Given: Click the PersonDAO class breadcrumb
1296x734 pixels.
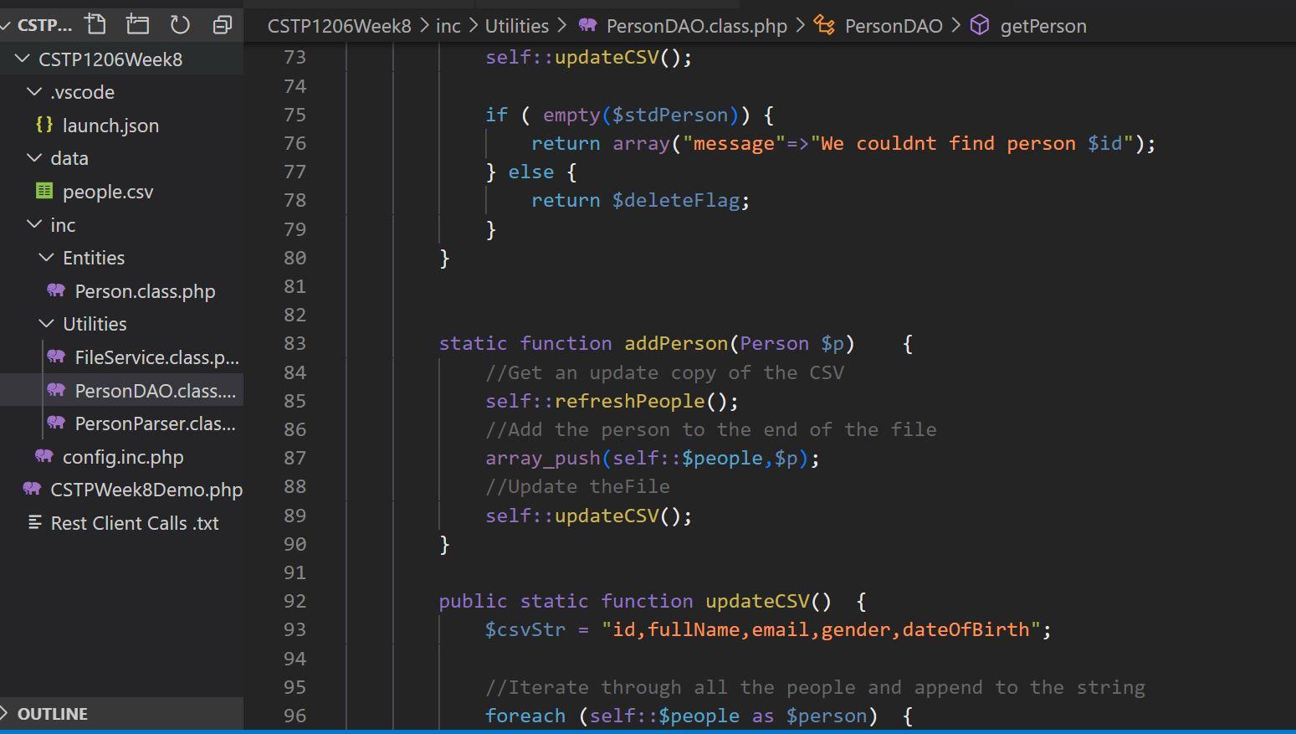Looking at the screenshot, I should pos(894,26).
